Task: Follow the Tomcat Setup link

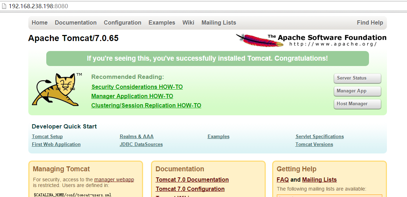Action: click(47, 137)
